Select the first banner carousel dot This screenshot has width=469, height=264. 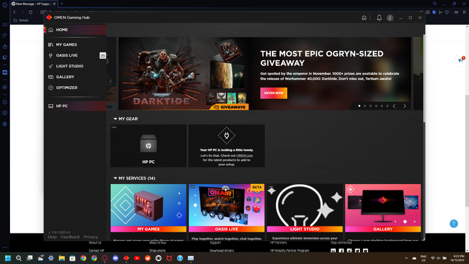pos(359,106)
